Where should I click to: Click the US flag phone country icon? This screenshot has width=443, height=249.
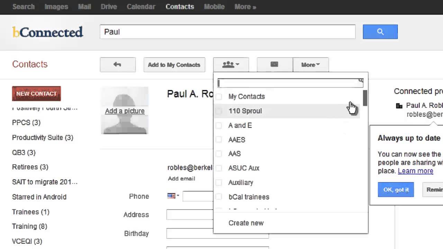pos(171,196)
